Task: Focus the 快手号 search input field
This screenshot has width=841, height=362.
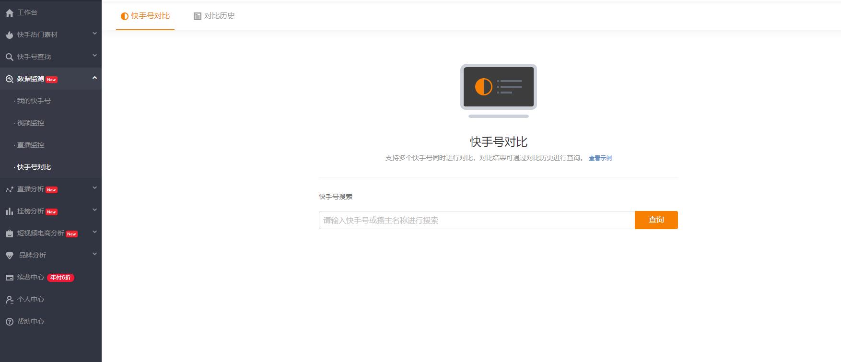Action: point(477,220)
